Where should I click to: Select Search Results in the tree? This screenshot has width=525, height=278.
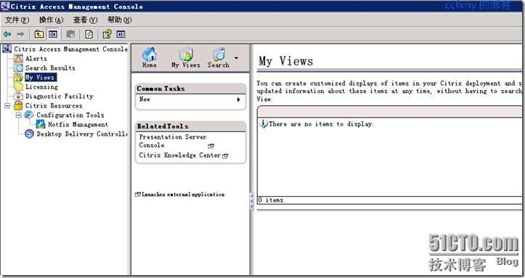click(x=50, y=68)
